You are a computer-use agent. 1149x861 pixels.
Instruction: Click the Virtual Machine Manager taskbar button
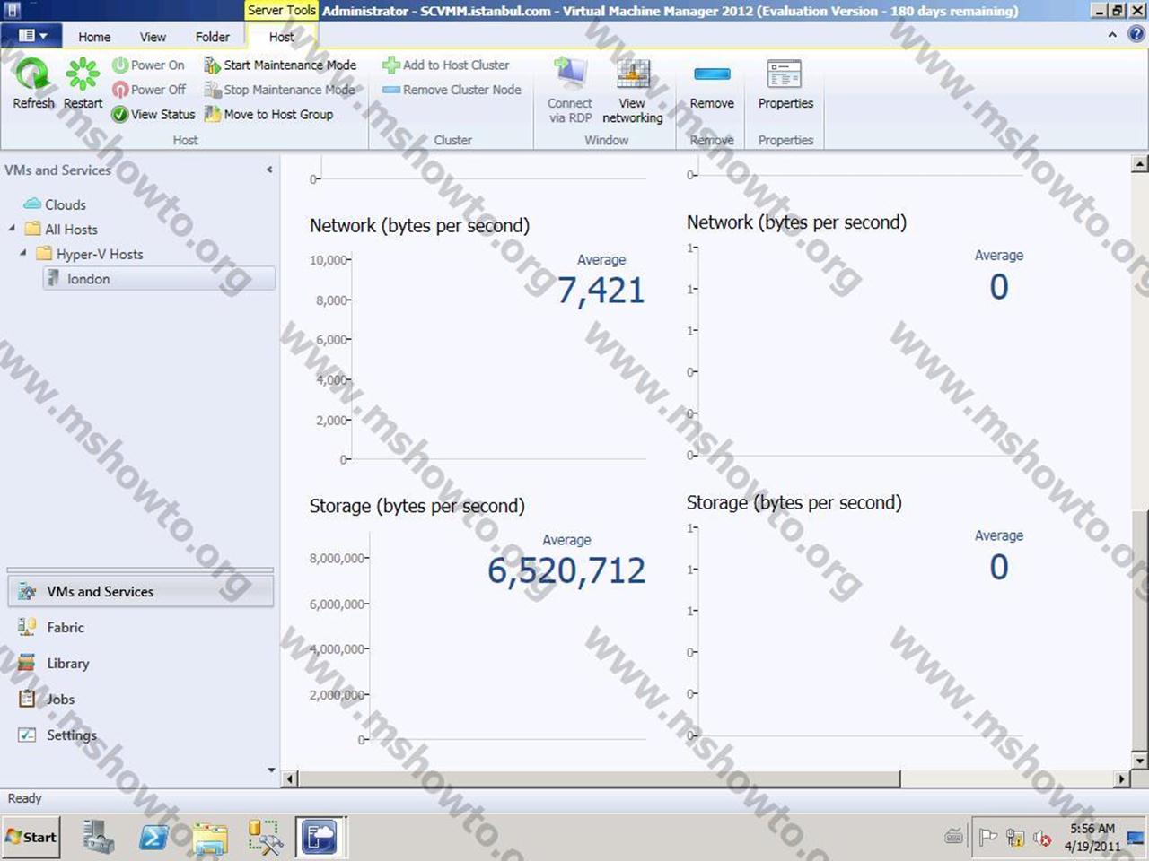click(x=320, y=837)
